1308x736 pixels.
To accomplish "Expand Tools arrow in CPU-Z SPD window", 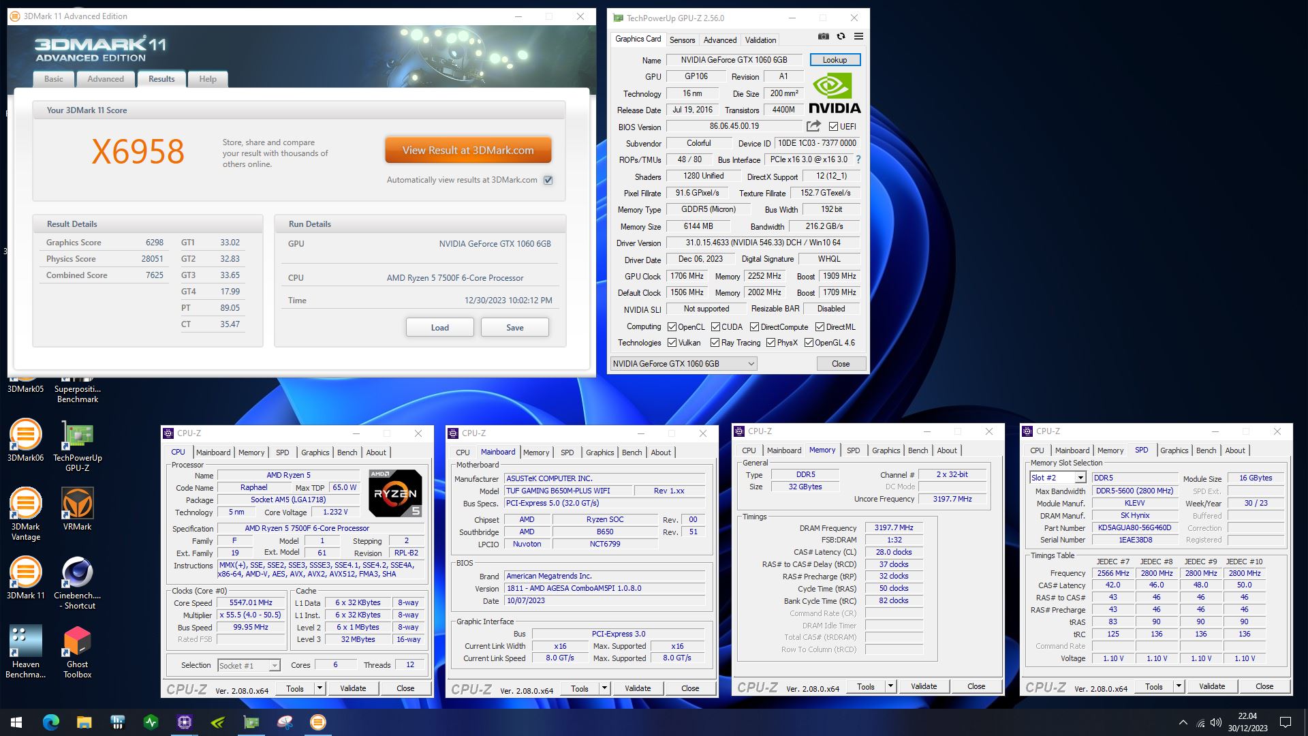I will pos(1179,686).
